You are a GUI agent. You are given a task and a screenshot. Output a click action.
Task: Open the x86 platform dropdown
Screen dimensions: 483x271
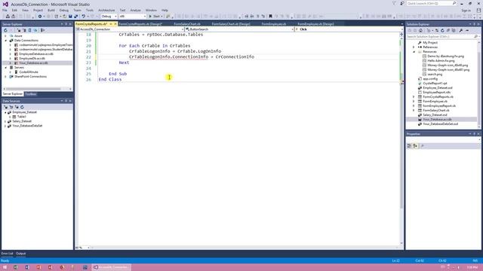pos(133,17)
